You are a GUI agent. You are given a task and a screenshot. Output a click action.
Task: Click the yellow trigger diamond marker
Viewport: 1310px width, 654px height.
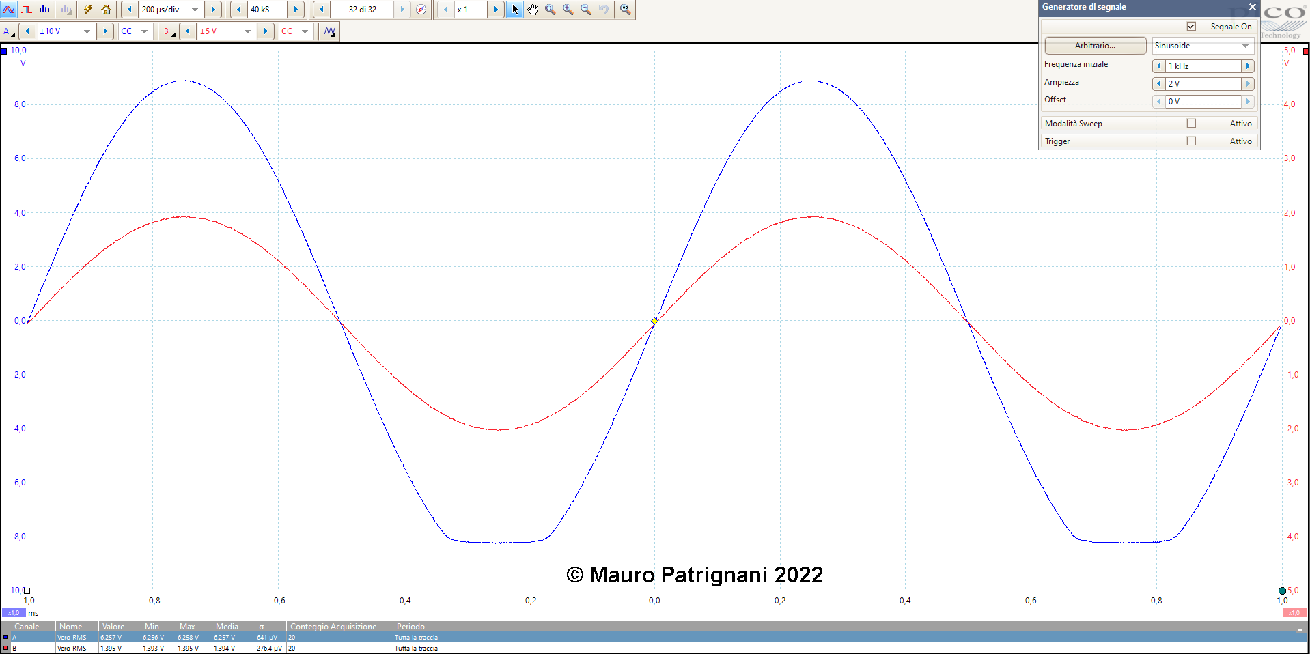(654, 321)
